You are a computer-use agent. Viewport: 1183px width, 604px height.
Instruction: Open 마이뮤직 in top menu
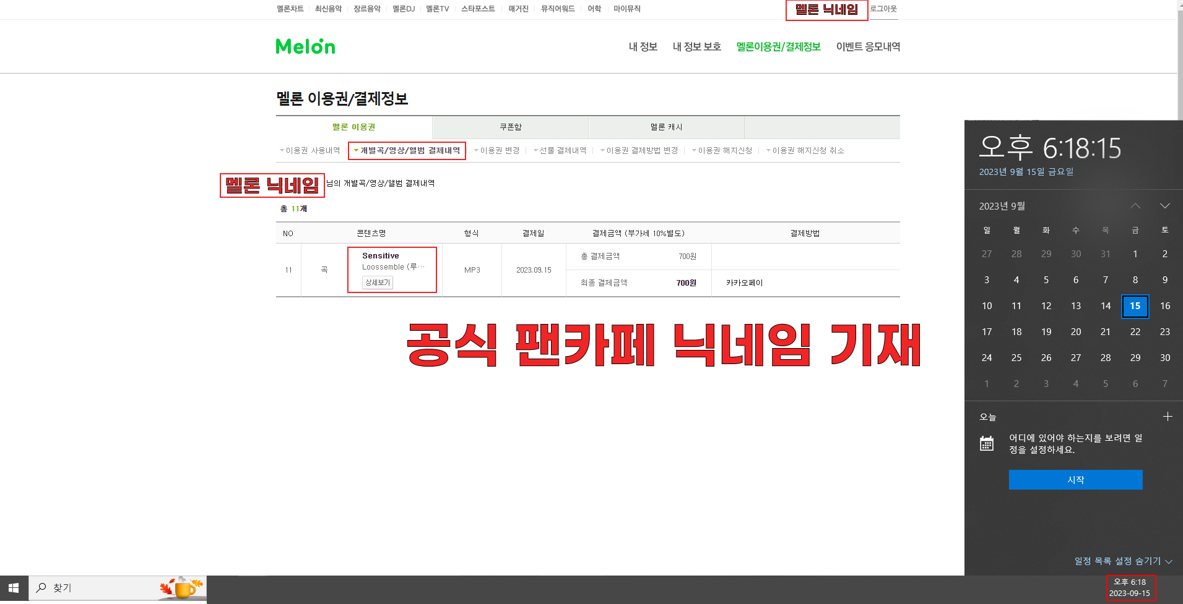tap(627, 9)
